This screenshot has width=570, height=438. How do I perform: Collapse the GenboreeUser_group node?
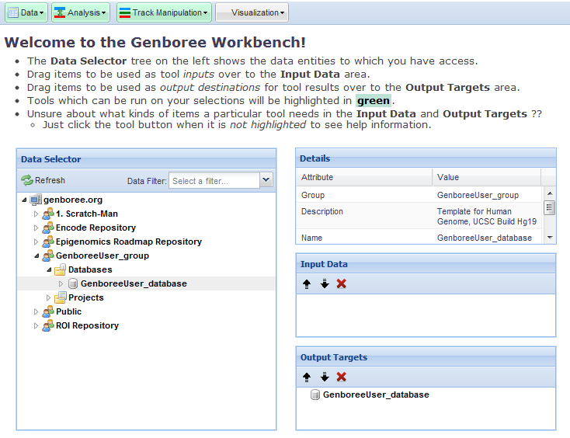36,255
